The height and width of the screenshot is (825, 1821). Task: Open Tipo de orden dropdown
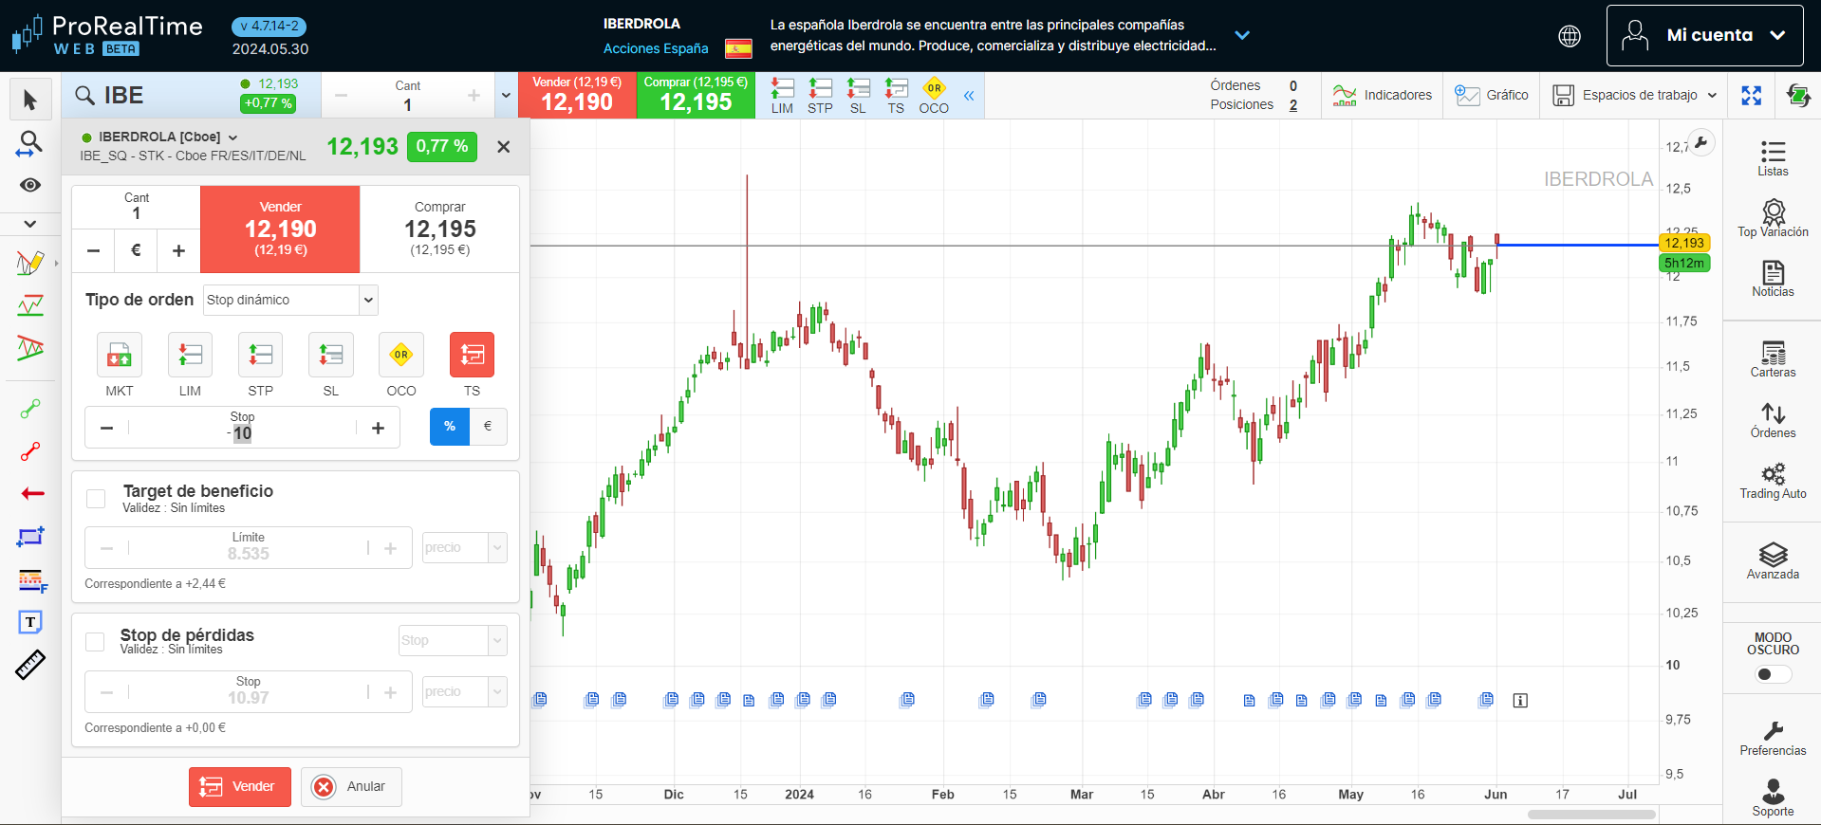[291, 300]
